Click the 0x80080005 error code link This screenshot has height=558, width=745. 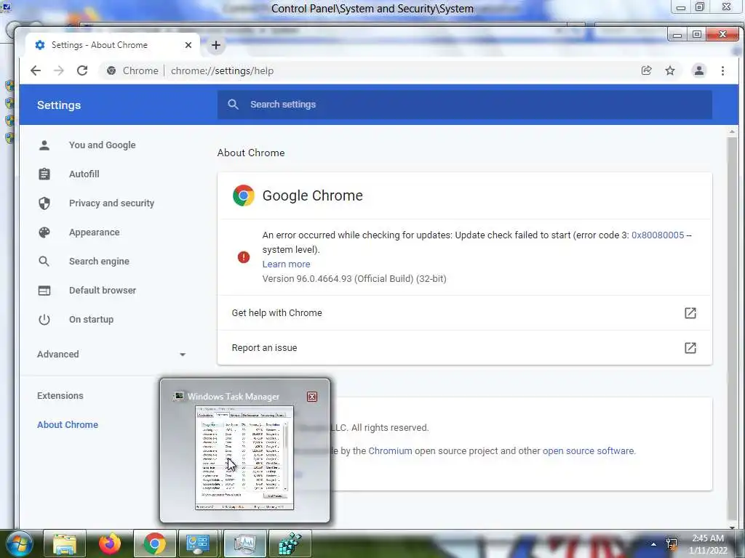pos(658,235)
